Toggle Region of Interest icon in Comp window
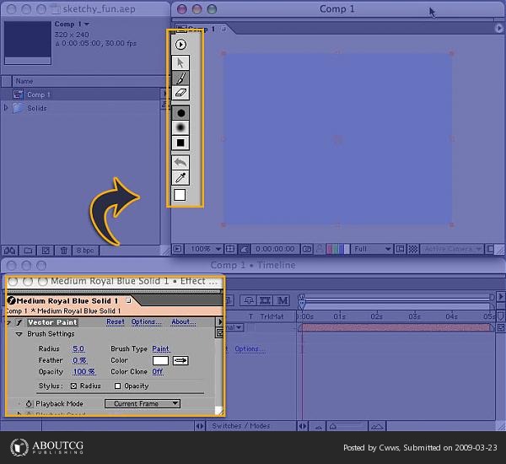This screenshot has width=506, height=464. click(x=400, y=249)
